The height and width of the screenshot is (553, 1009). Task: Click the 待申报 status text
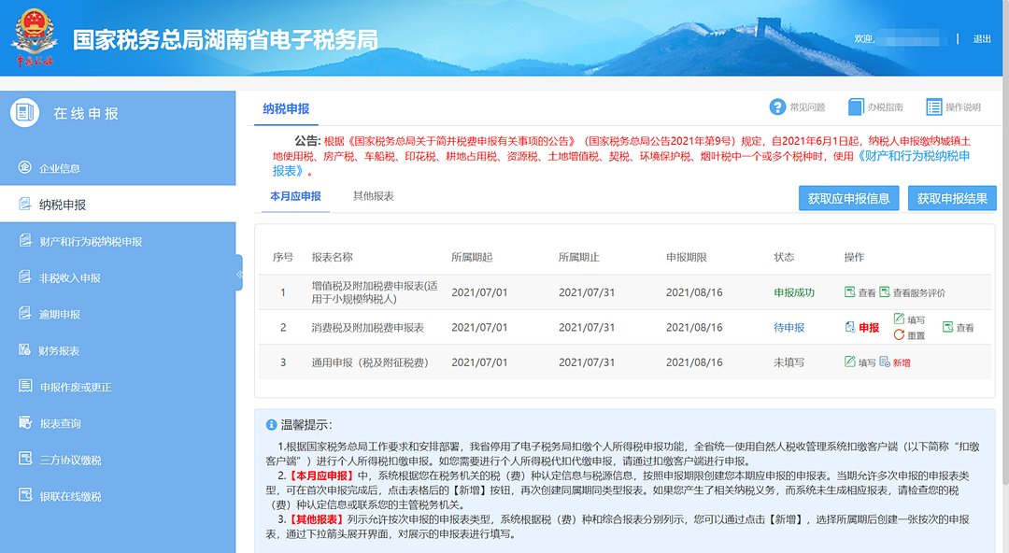point(789,328)
